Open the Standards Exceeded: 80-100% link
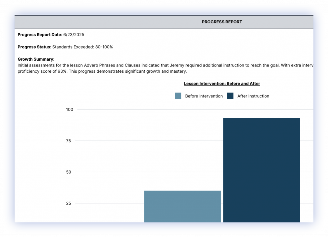This screenshot has width=328, height=237. pos(83,47)
